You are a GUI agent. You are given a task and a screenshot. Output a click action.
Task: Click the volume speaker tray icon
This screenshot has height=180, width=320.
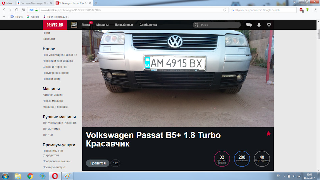pos(294,176)
